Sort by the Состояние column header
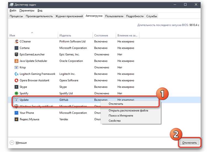 (x=104, y=36)
